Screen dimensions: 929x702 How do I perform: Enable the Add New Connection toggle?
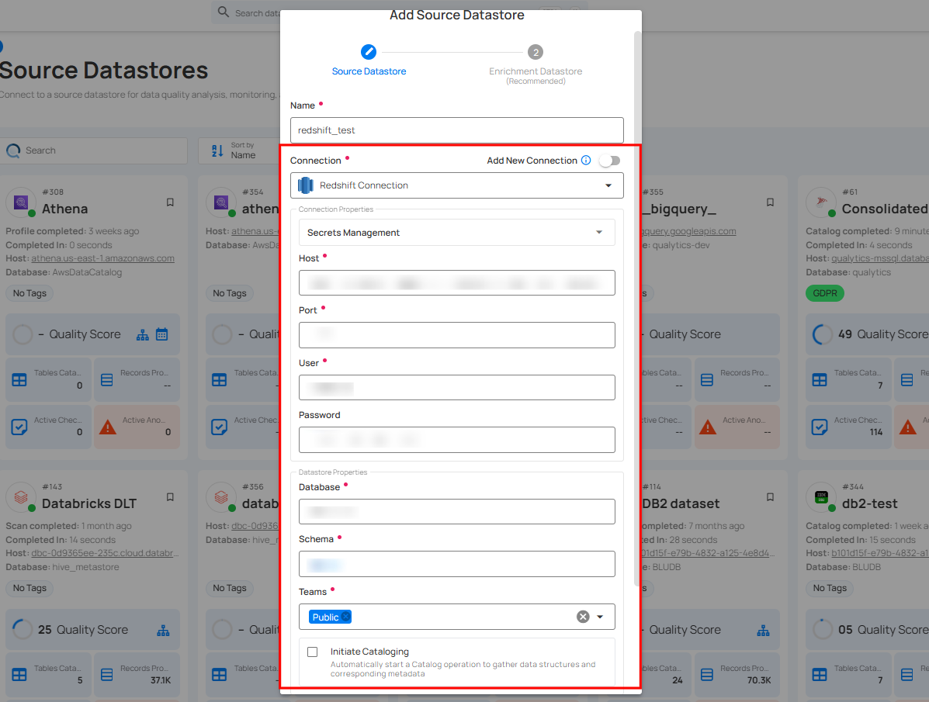610,161
